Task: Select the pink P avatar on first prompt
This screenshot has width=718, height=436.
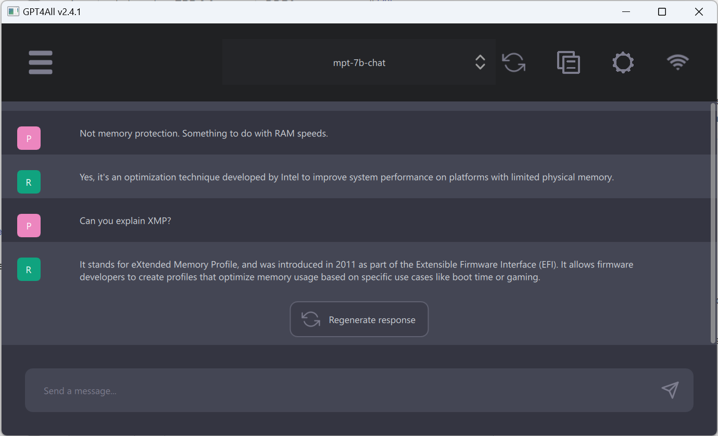Action: coord(29,138)
